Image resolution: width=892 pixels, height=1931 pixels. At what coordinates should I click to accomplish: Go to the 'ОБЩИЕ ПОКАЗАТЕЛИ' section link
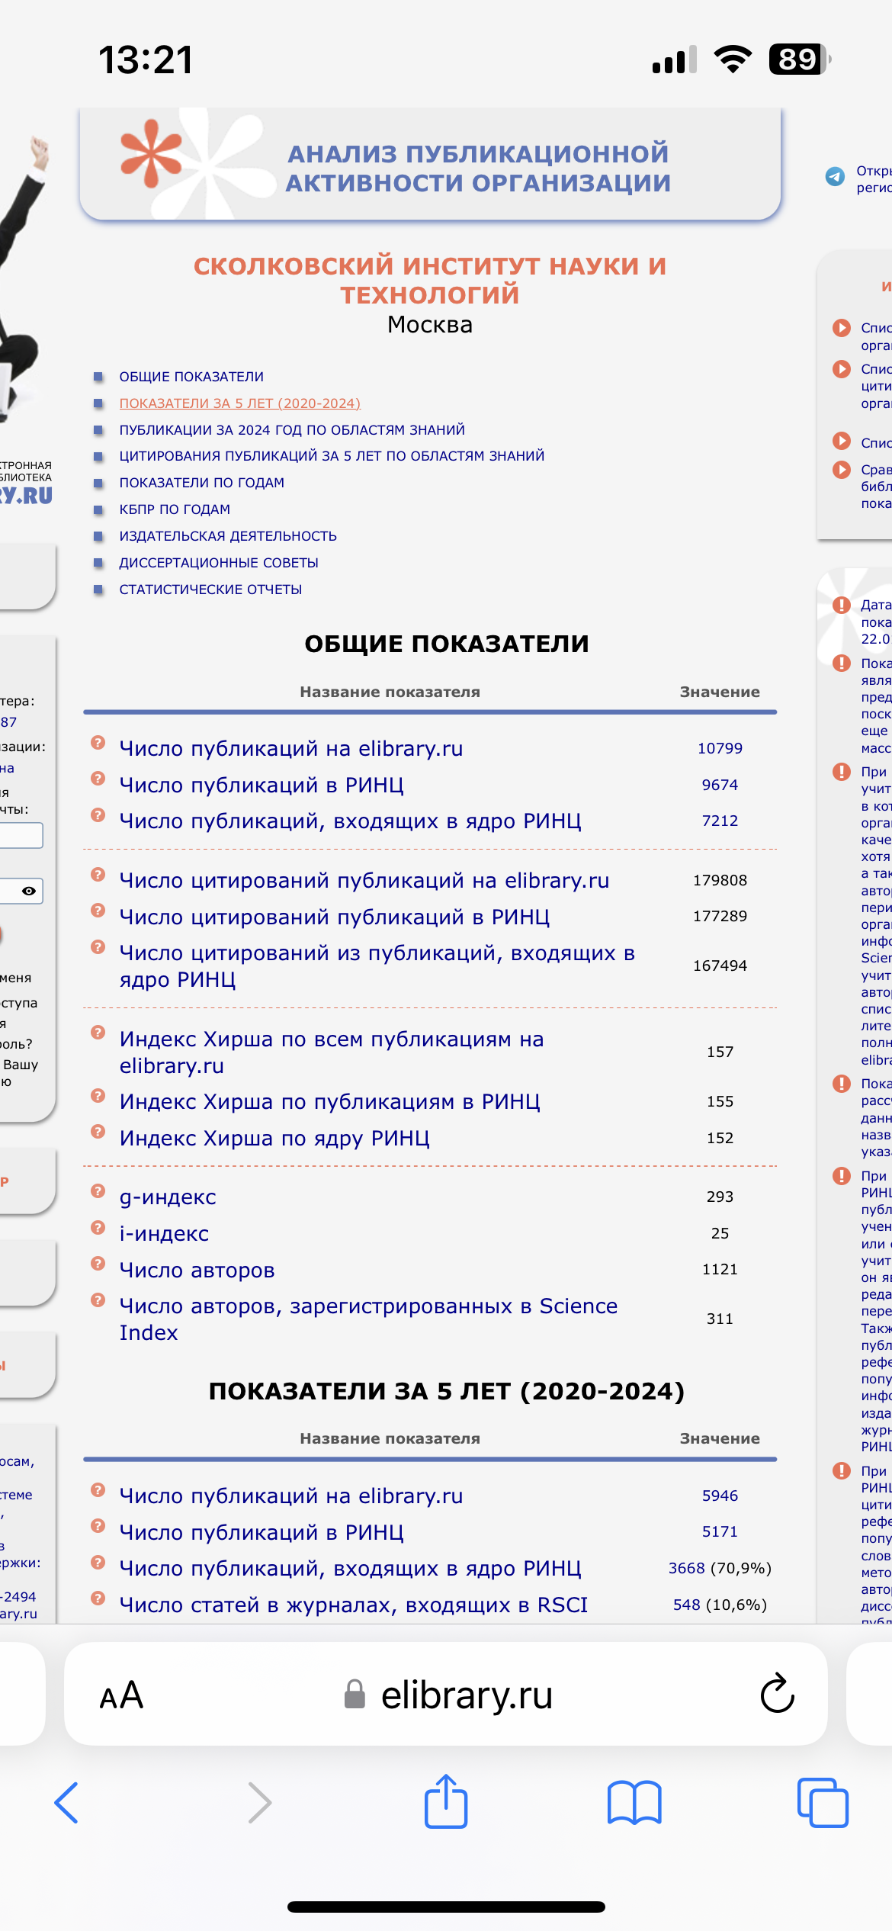(x=191, y=377)
